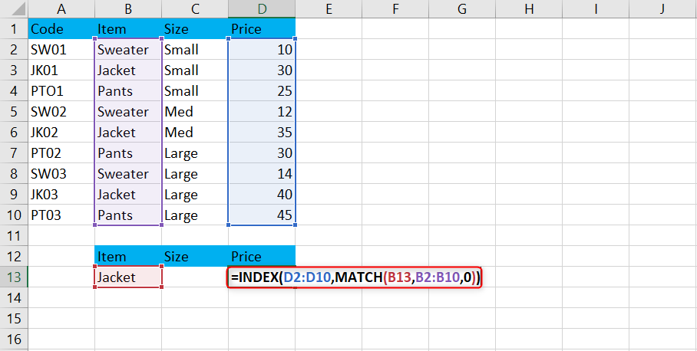The width and height of the screenshot is (697, 351).
Task: Select the column A header
Action: (x=61, y=9)
